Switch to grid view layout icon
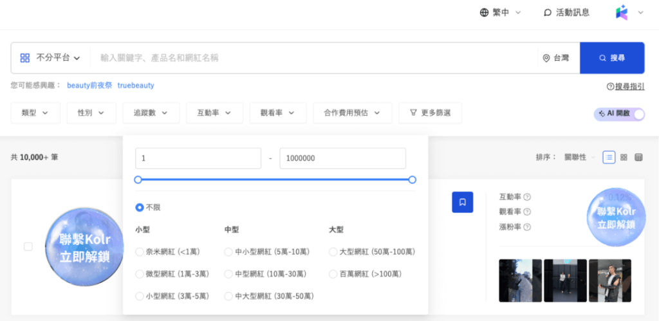Viewport: 659px width, 321px height. pos(624,157)
